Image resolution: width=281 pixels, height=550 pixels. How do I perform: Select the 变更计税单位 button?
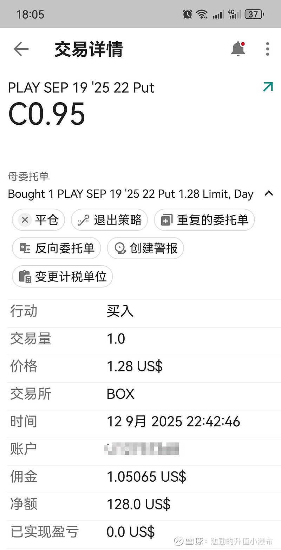tap(63, 277)
